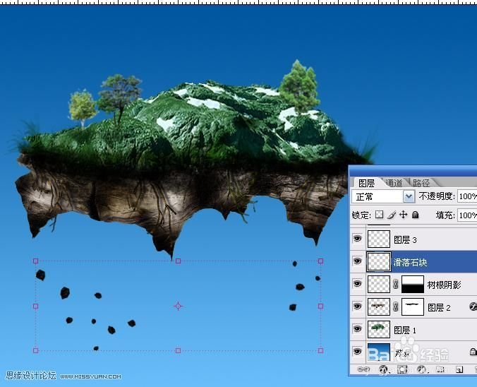Select the 图层 3 layer name
The height and width of the screenshot is (387, 477).
(x=405, y=239)
